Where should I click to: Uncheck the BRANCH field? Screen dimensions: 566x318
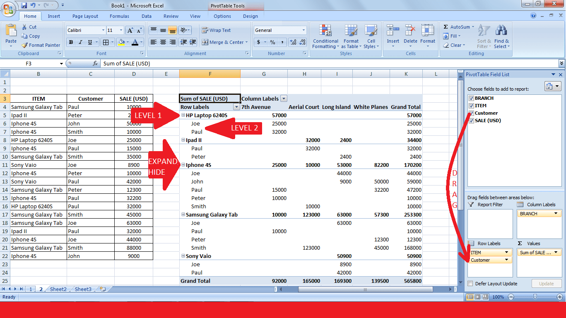coord(471,98)
